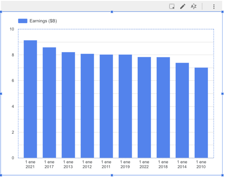
Task: Select the "Earnings ($B)" legend label
Action: (x=43, y=21)
